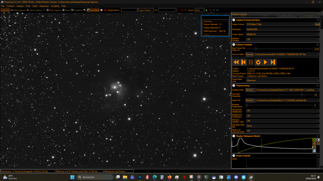This screenshot has height=181, width=323.
Task: Play frames with orange play icon
Action: tap(266, 62)
